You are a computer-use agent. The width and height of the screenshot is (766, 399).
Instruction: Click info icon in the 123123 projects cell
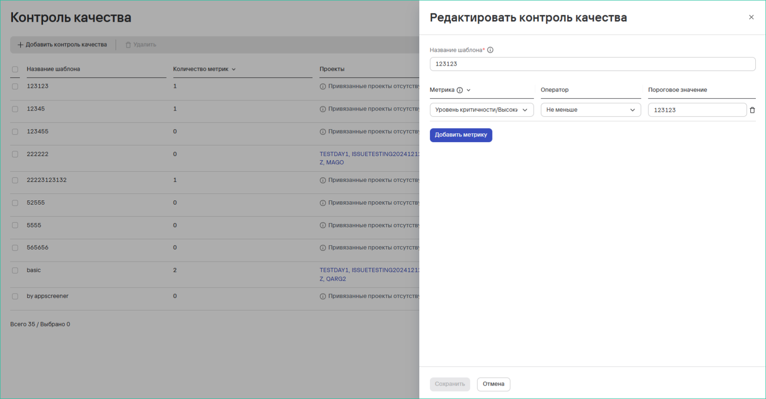(x=323, y=87)
